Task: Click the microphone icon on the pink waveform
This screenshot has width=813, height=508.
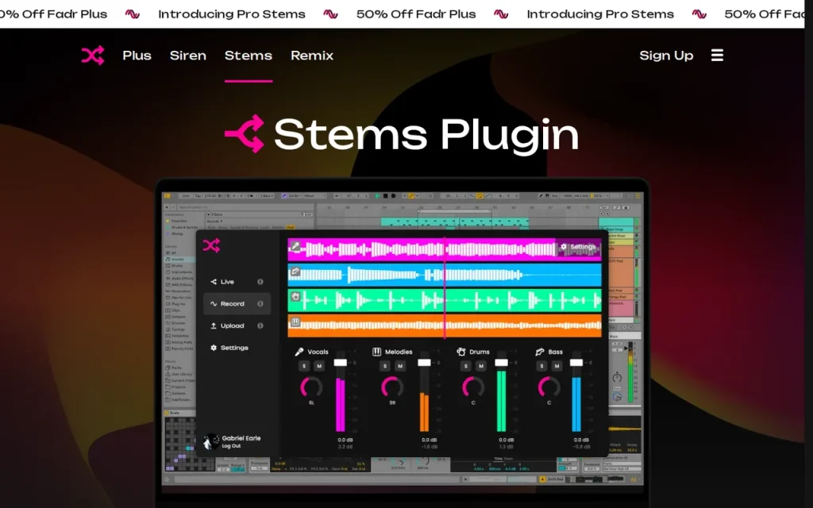Action: pos(295,247)
